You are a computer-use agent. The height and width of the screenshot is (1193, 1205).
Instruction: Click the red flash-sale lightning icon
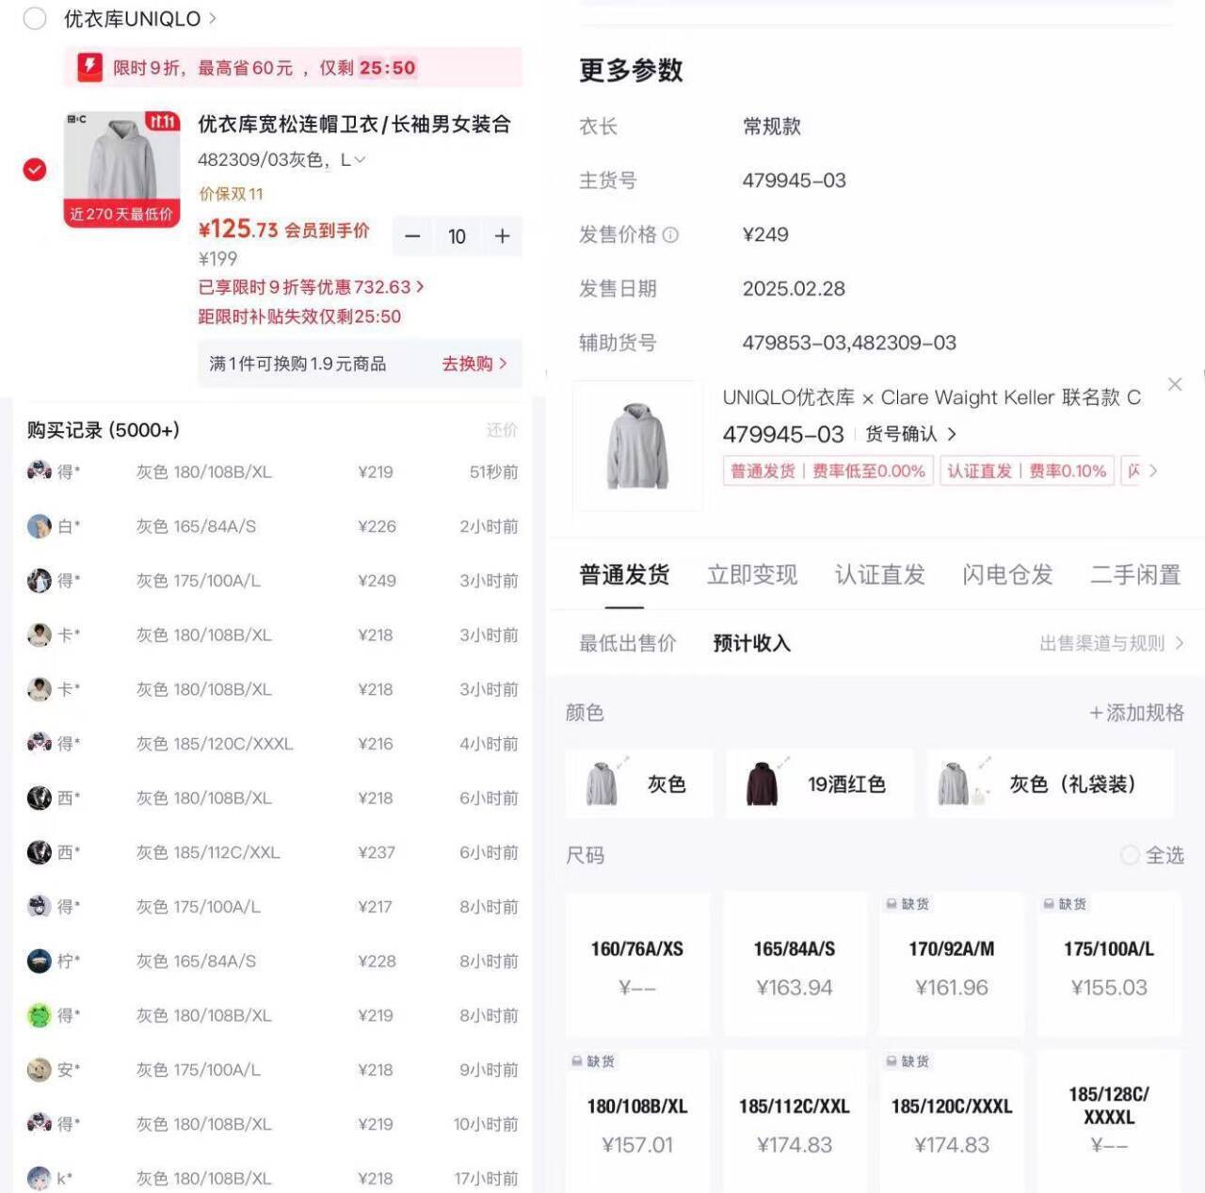click(89, 67)
